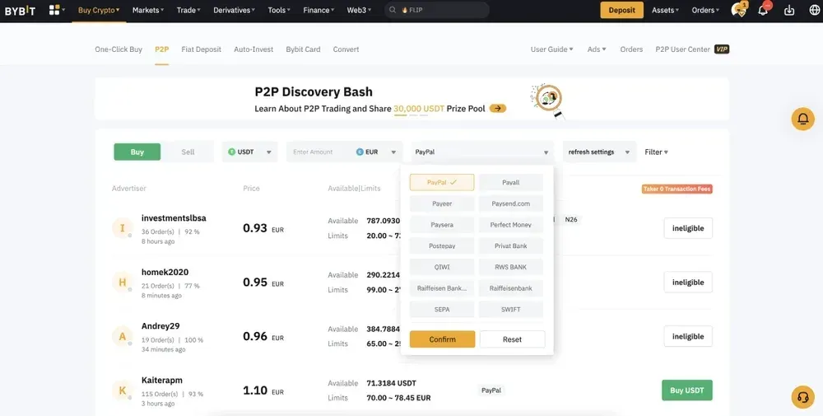Viewport: 823px width, 416px height.
Task: Select SEPA payment method
Action: tap(442, 310)
